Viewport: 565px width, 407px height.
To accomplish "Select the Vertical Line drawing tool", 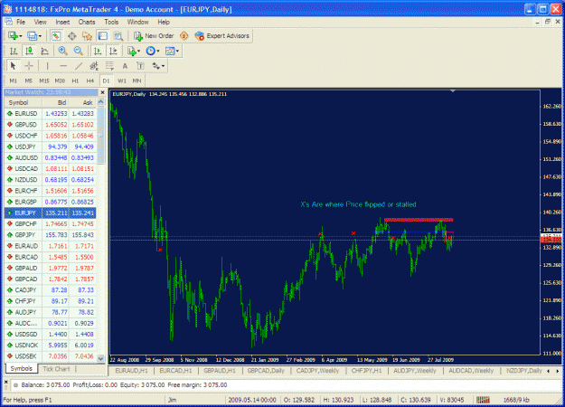I will point(47,66).
